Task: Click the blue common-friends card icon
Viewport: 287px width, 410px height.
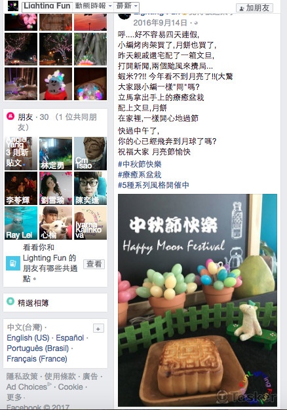Action: (x=13, y=263)
